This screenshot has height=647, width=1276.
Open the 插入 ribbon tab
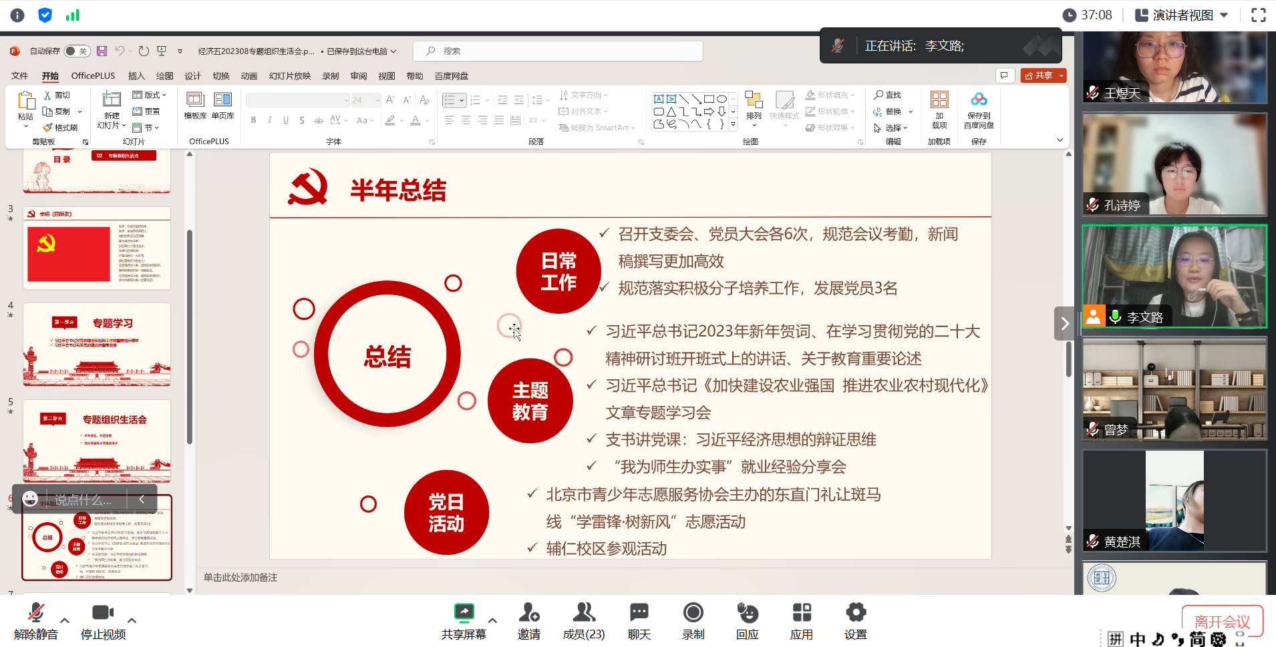click(x=136, y=76)
